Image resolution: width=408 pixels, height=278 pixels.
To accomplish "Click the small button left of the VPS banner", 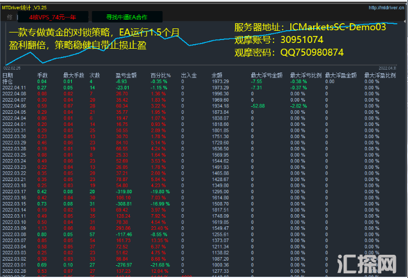I will pos(9,17).
